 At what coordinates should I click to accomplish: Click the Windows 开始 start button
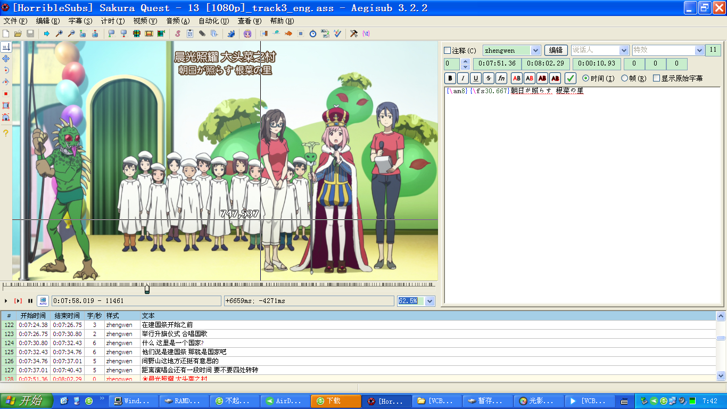[x=27, y=401]
